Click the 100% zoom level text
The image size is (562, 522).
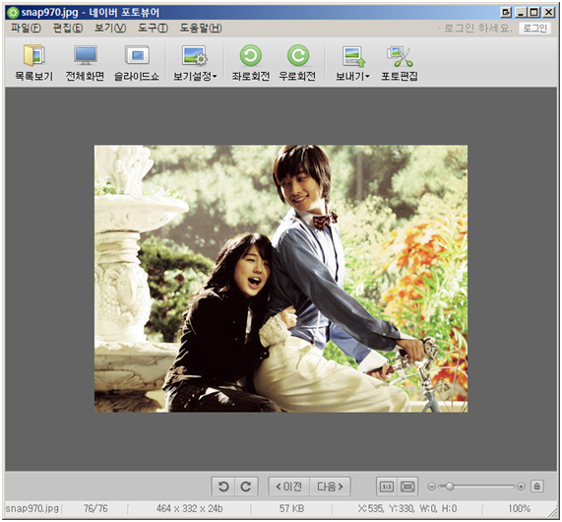click(520, 508)
